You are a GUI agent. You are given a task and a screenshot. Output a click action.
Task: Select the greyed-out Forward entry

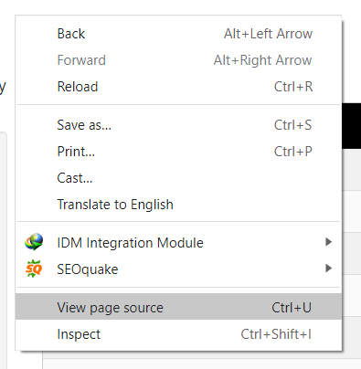(x=178, y=60)
